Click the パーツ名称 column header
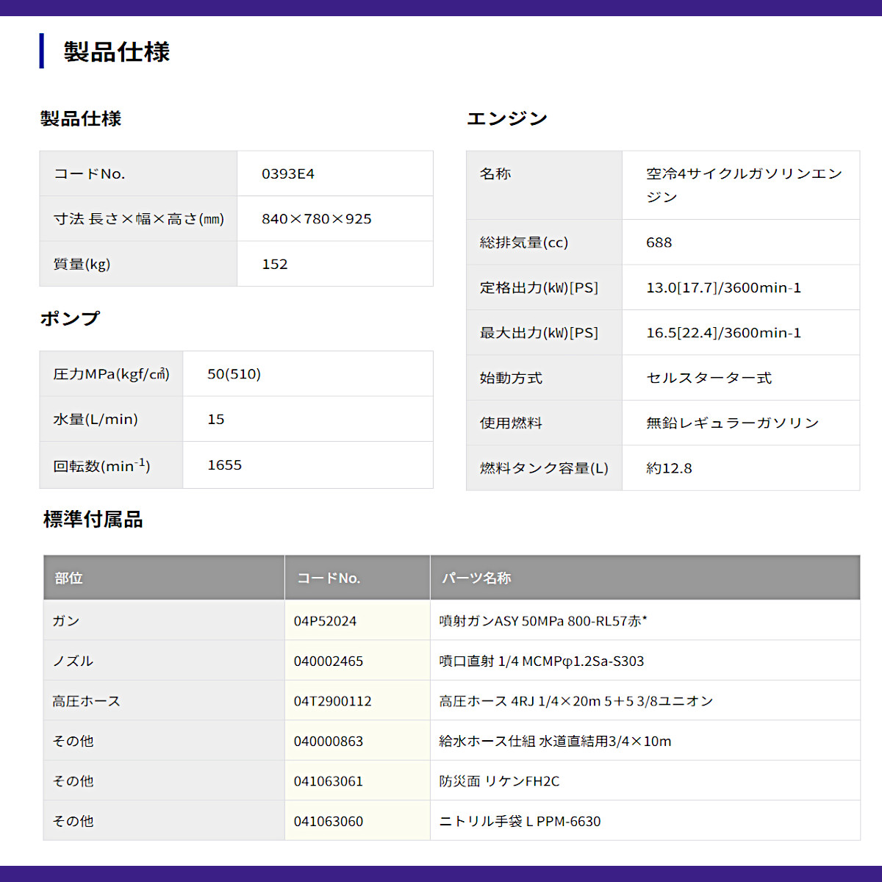Viewport: 882px width, 882px height. 476,578
